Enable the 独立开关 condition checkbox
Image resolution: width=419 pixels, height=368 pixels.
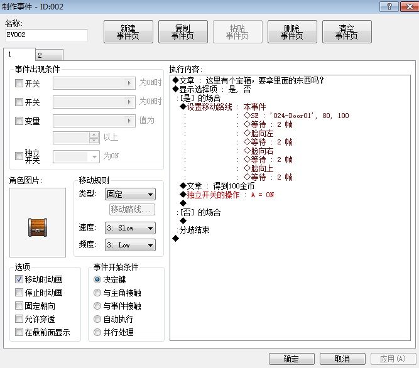click(x=19, y=156)
